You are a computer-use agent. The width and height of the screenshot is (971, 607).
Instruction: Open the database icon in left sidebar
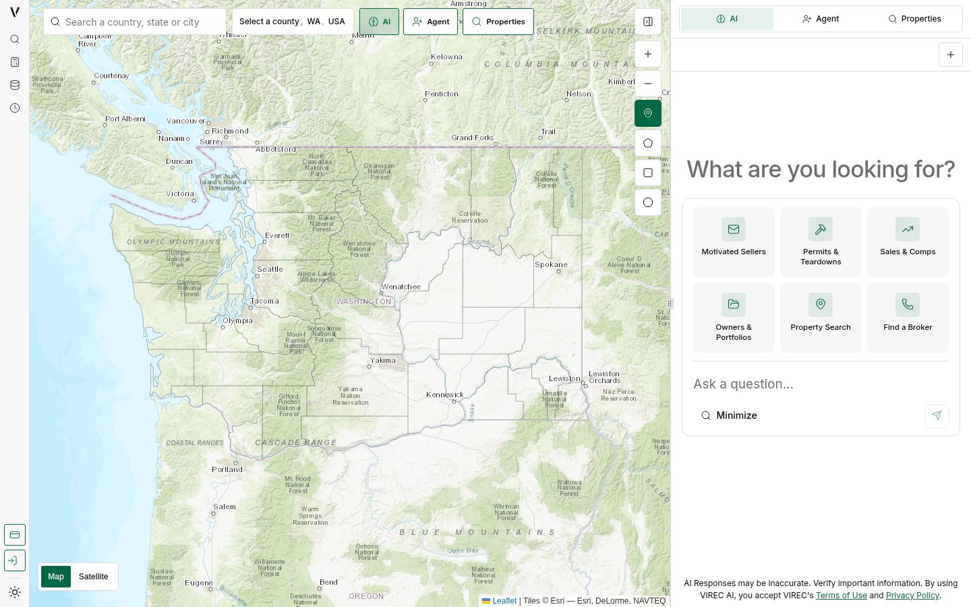[x=15, y=85]
